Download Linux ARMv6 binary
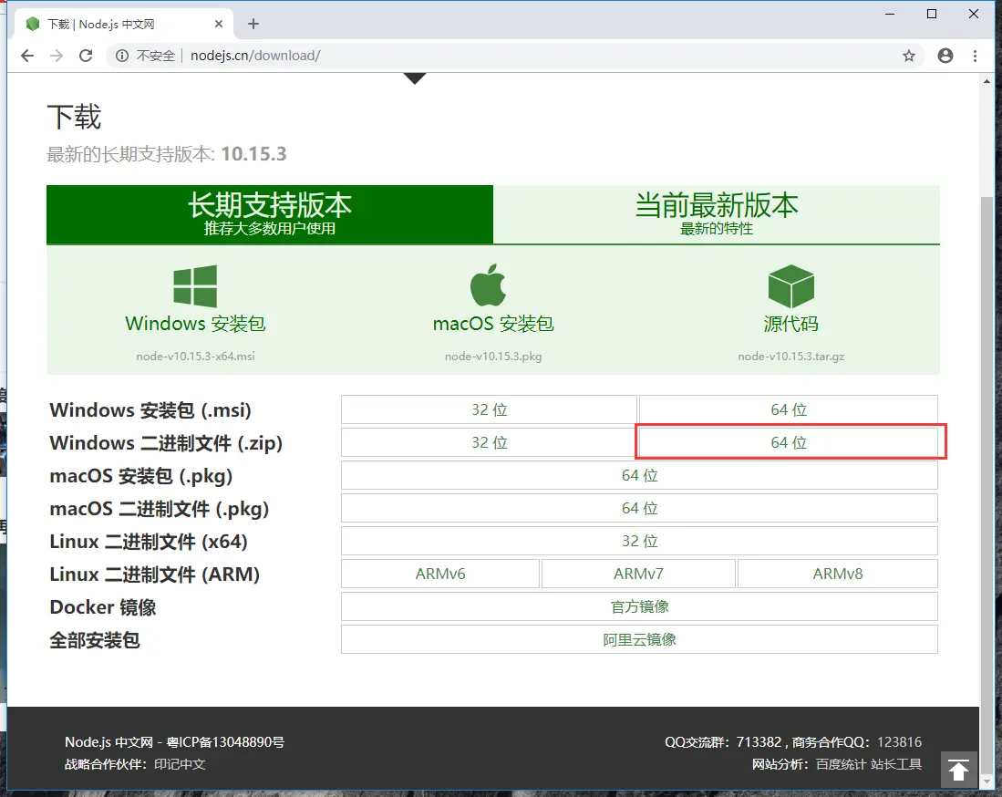The height and width of the screenshot is (797, 1002). (440, 574)
